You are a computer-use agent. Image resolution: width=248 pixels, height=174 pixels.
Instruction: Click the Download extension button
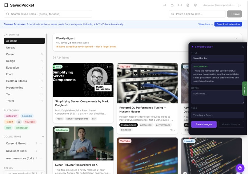pyautogui.click(x=228, y=24)
